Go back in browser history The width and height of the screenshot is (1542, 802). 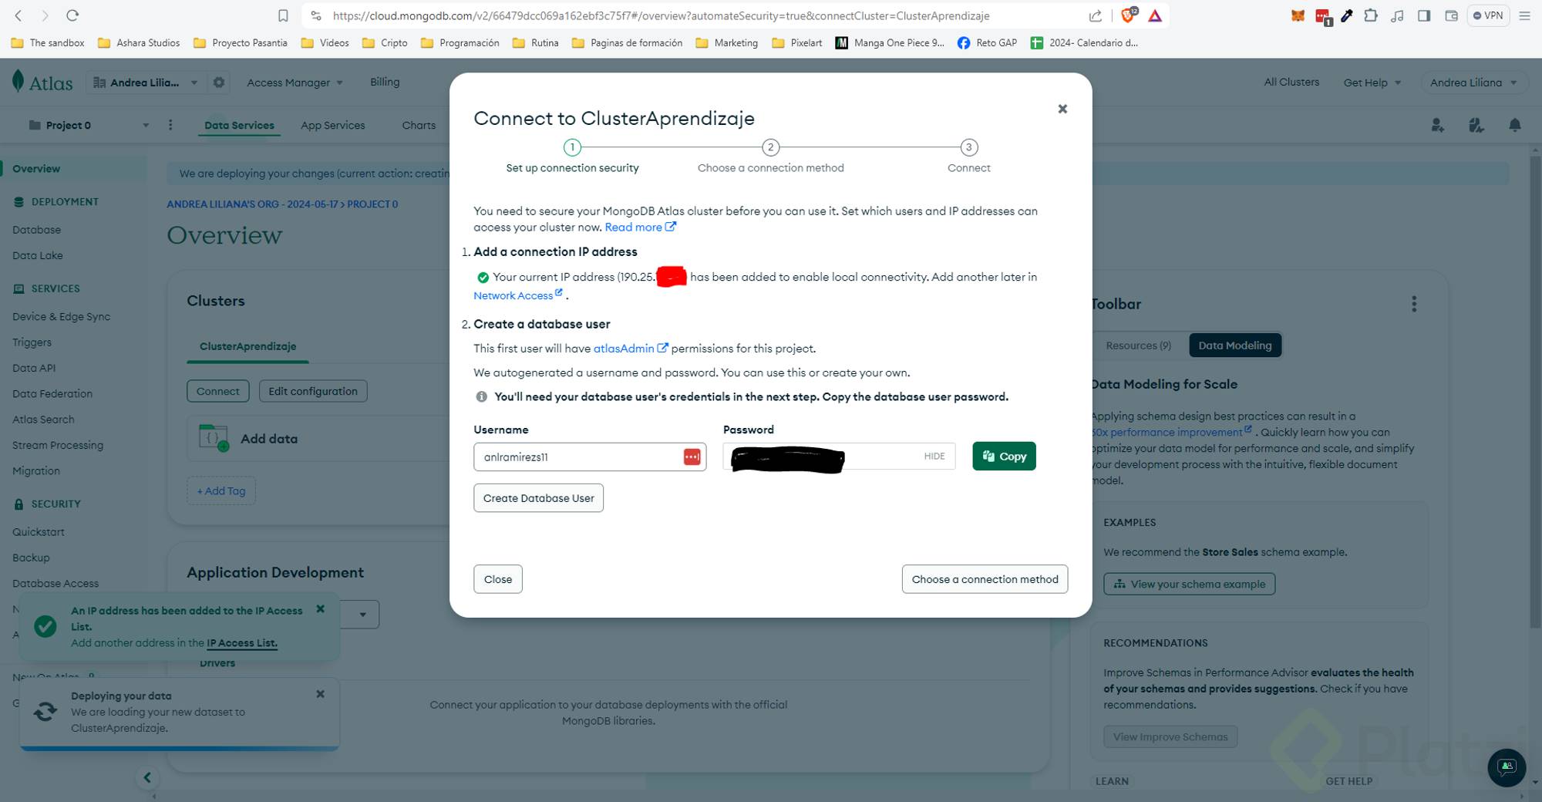[19, 15]
